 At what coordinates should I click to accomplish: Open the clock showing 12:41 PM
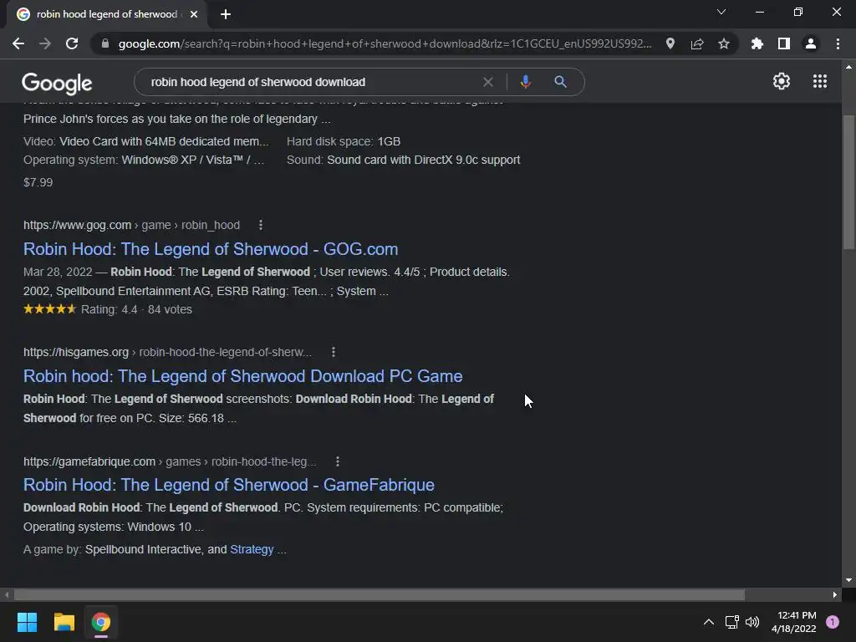pos(794,622)
